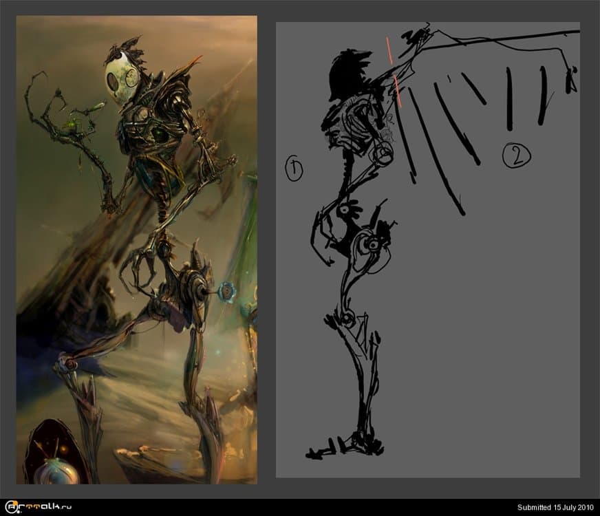Click the creature's white skull mask
The width and height of the screenshot is (600, 516).
(x=121, y=80)
